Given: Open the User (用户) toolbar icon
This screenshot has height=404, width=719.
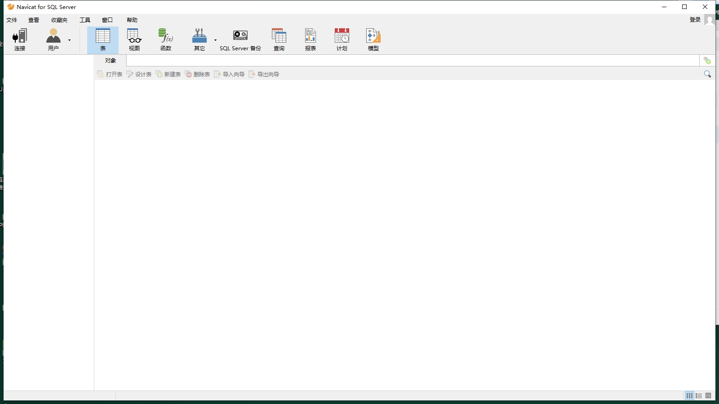Looking at the screenshot, I should [53, 40].
